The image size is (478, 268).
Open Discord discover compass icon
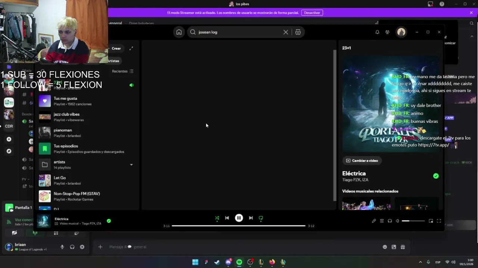pyautogui.click(x=9, y=151)
